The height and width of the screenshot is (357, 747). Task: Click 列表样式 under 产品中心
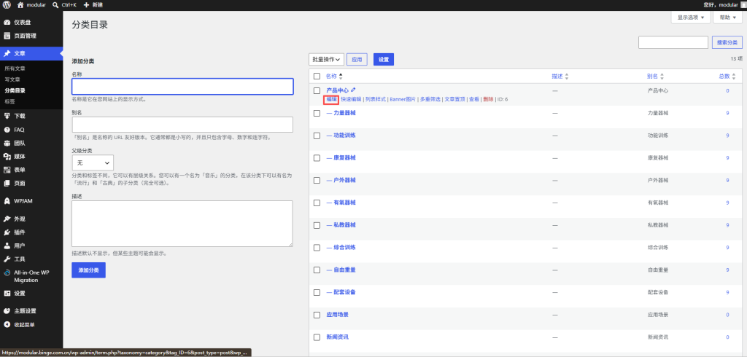tap(376, 100)
